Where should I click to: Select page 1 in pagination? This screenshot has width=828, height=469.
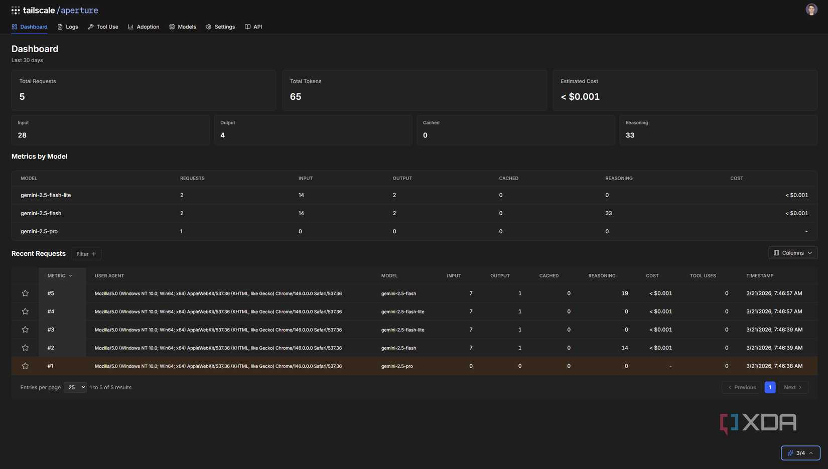(770, 387)
